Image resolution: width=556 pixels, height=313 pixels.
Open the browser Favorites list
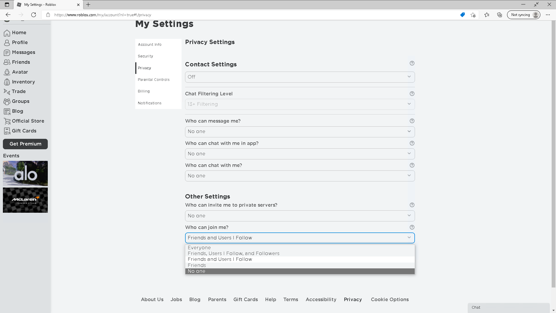click(487, 15)
